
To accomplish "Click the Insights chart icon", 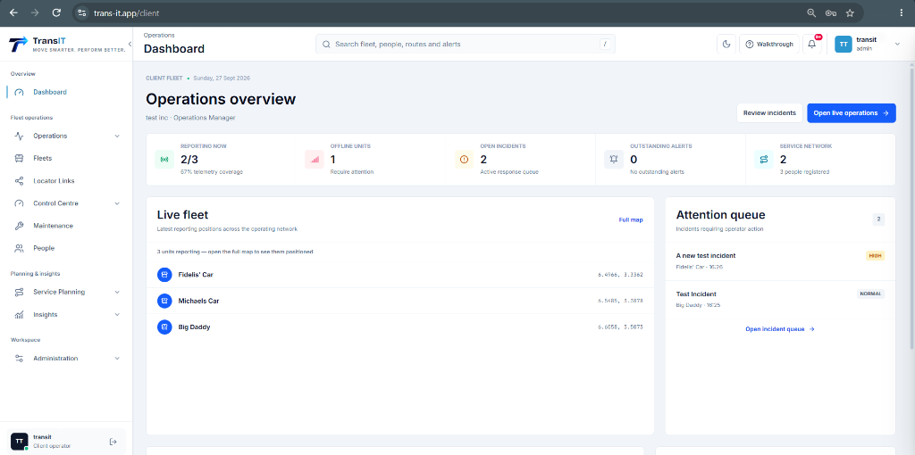I will (20, 315).
